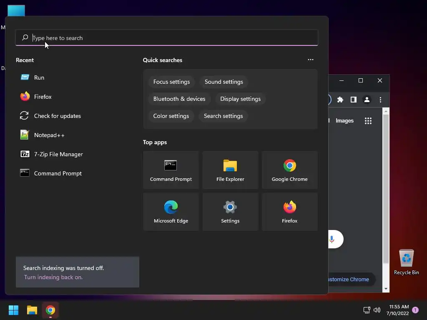Select Bluetooth & devices quick search

tap(179, 99)
